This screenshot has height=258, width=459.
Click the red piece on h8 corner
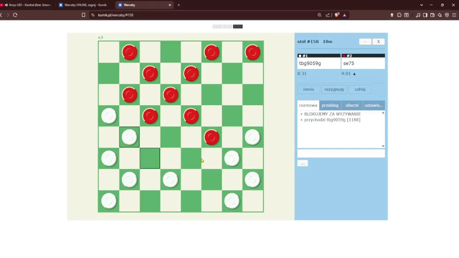[252, 52]
